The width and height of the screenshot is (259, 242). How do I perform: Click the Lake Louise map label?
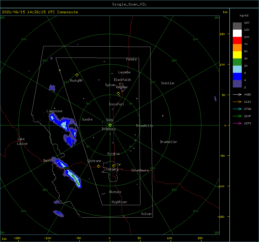tap(22, 141)
